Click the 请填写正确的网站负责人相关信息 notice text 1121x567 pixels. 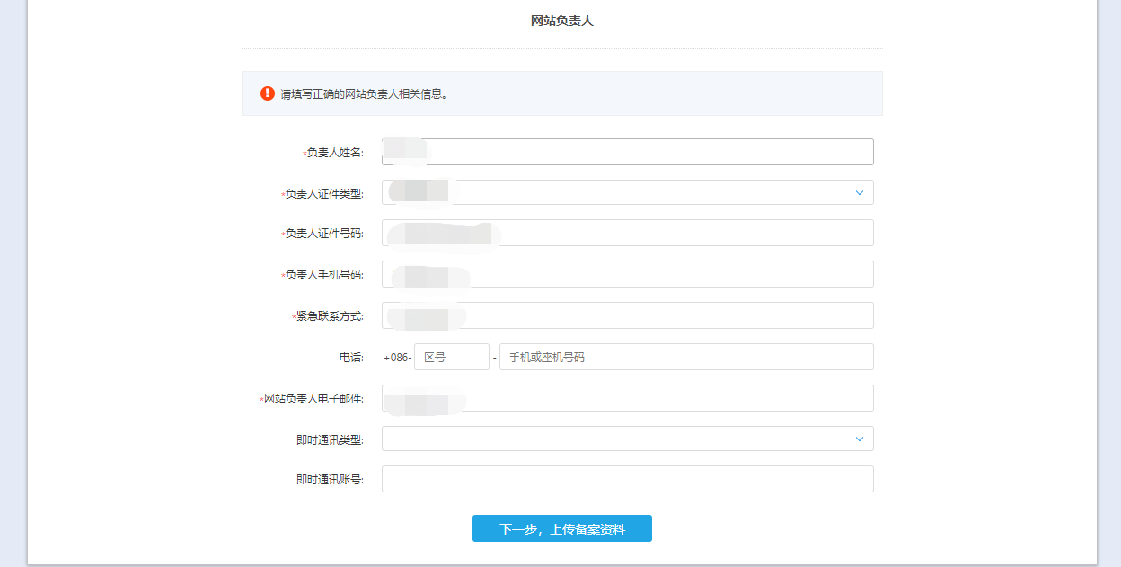pyautogui.click(x=364, y=93)
